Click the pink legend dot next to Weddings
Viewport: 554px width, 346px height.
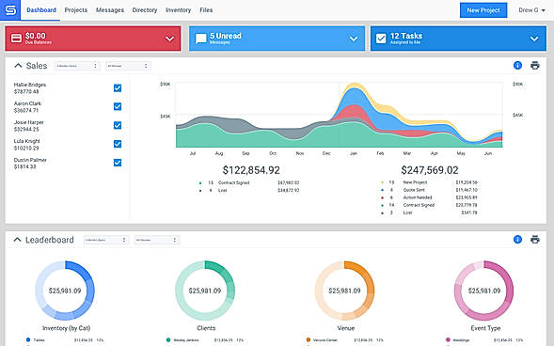click(x=448, y=340)
